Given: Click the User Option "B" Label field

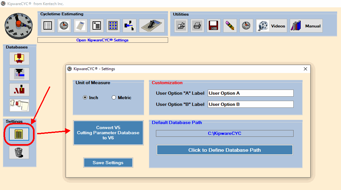Looking at the screenshot, I should 250,104.
